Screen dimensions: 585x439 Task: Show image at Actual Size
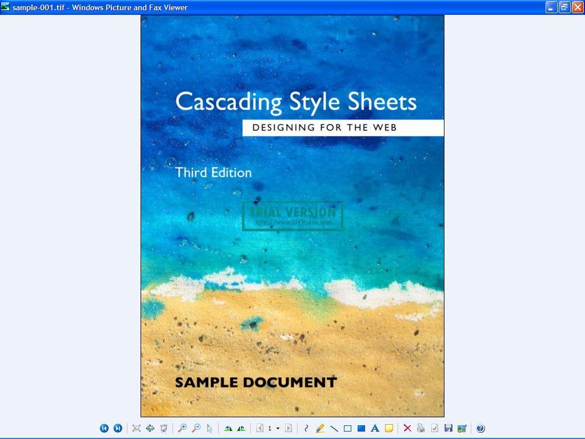coord(150,428)
